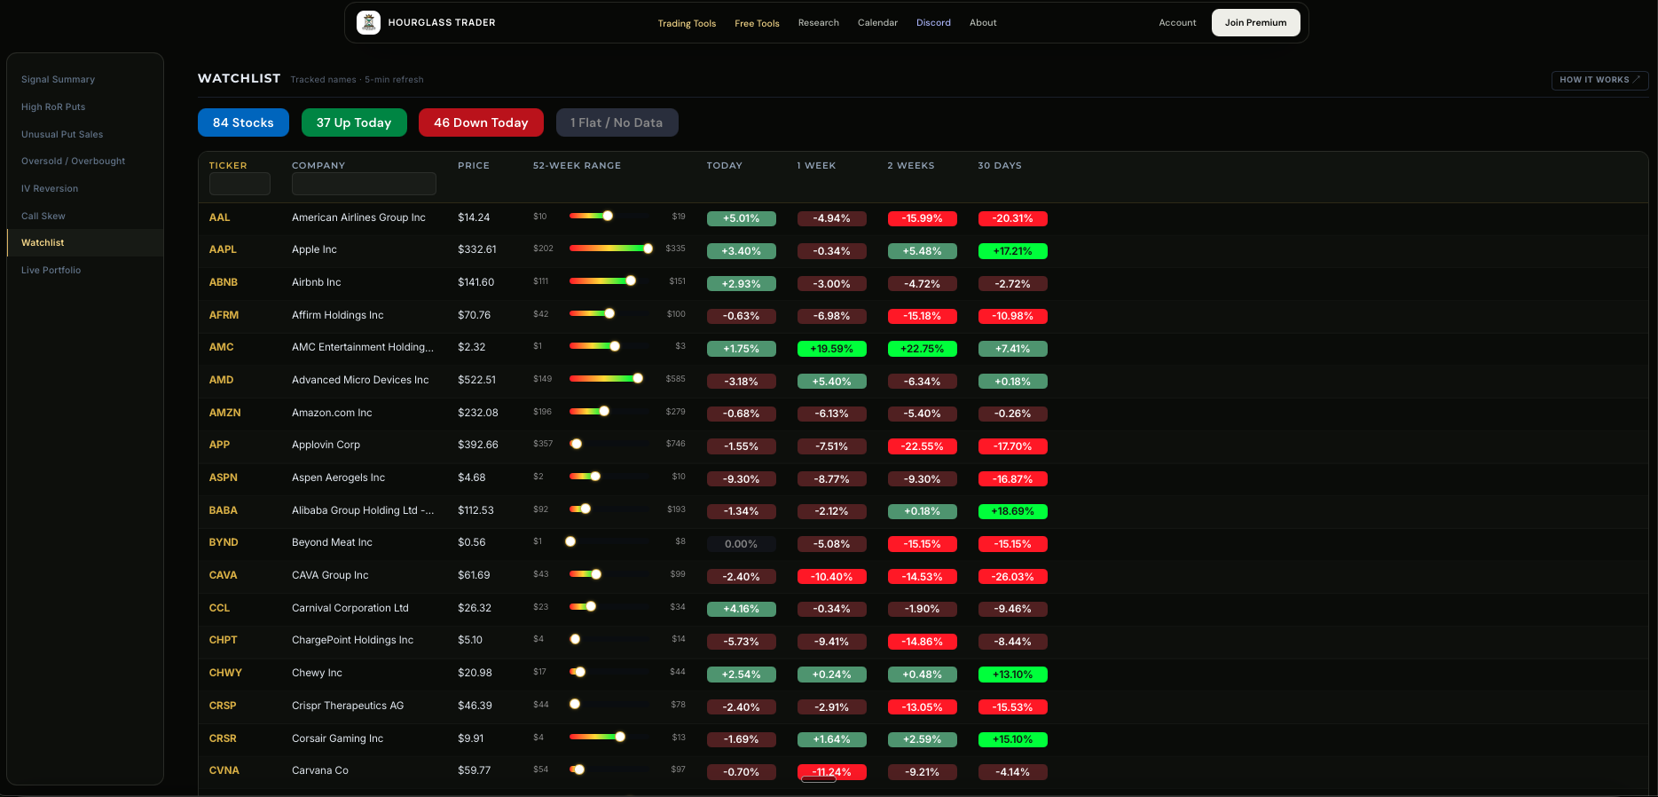Select Watchlist in sidebar
The height and width of the screenshot is (797, 1658).
[x=85, y=243]
